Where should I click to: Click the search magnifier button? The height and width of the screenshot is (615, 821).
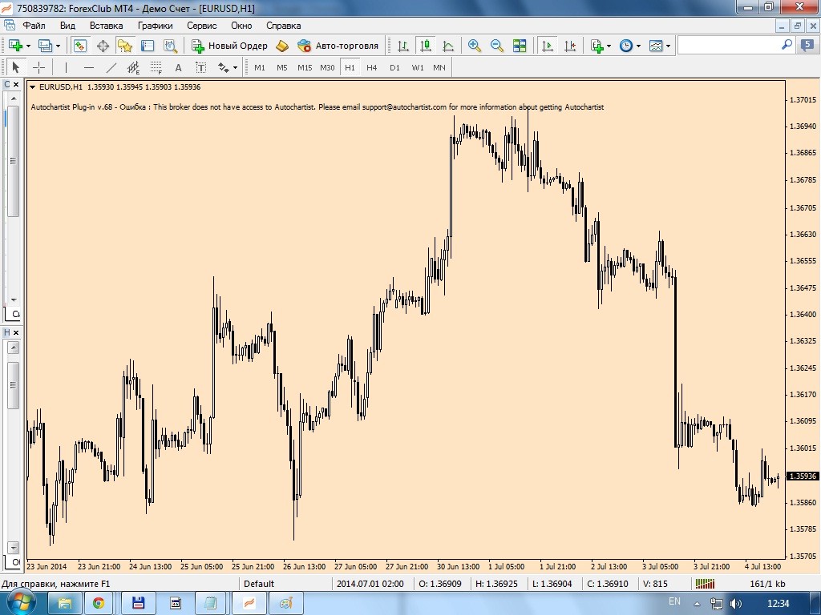pyautogui.click(x=787, y=45)
